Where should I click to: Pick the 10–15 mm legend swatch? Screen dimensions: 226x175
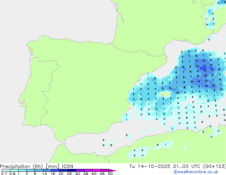pos(47,170)
